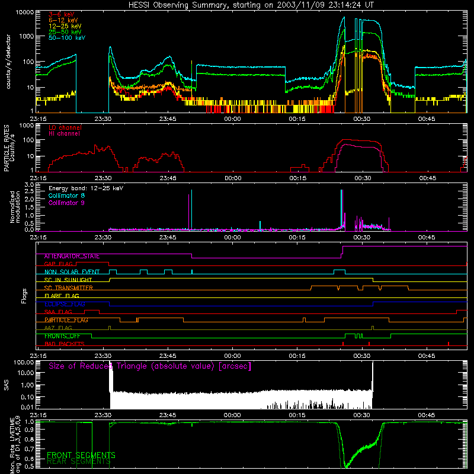Select the FLARE_FLAG label
Screen dimensions: 474x474
(x=62, y=296)
